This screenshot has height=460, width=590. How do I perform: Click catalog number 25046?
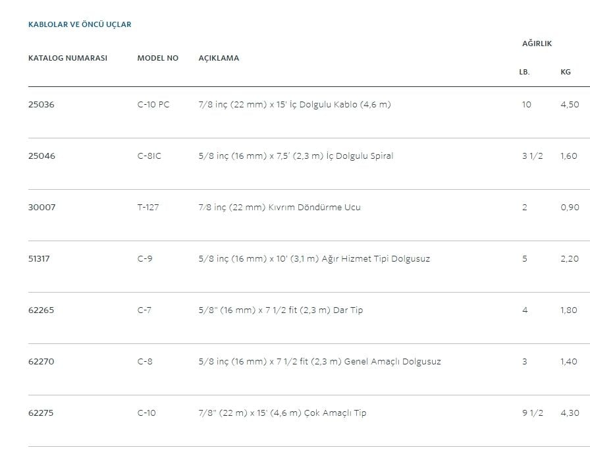coord(41,156)
